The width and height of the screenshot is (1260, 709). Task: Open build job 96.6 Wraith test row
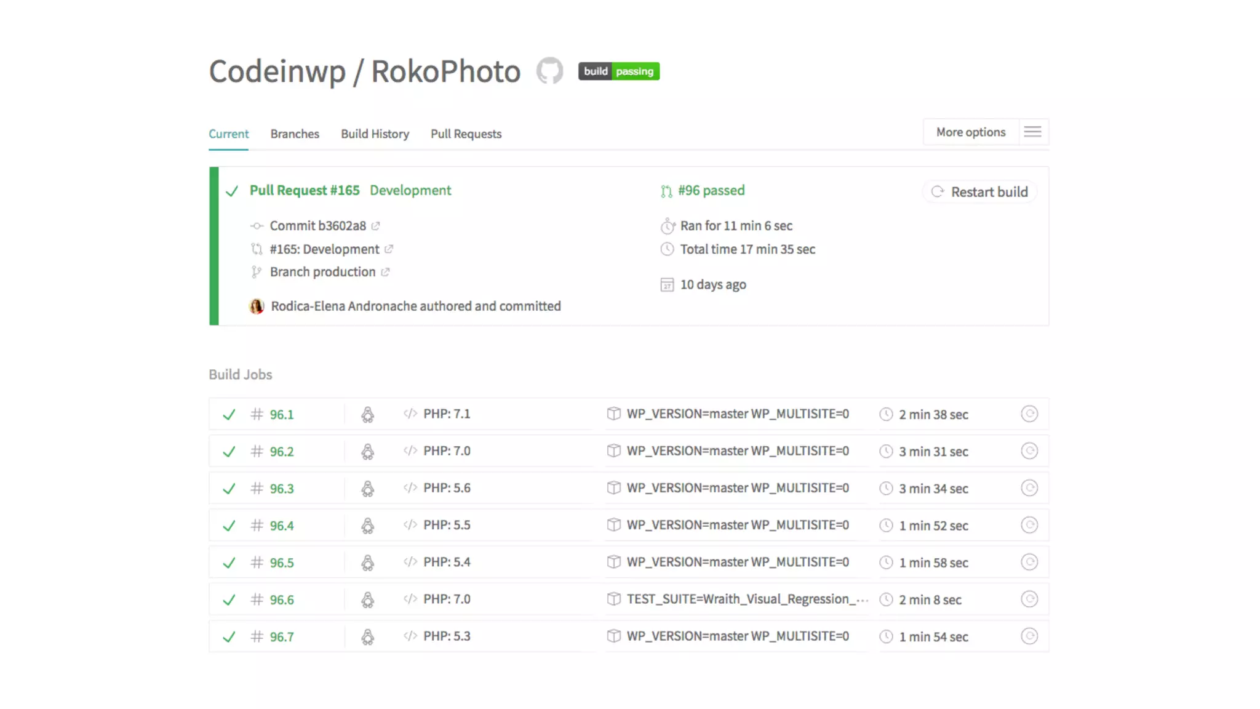[x=747, y=599]
